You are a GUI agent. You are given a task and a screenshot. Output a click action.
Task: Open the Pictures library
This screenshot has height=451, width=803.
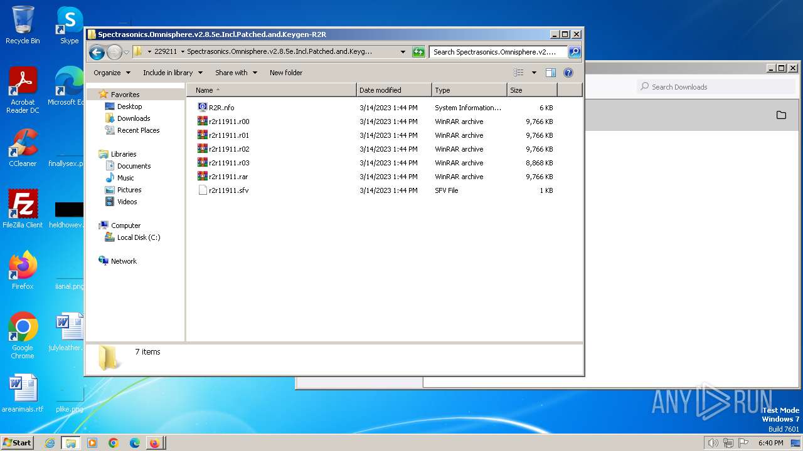pos(129,190)
